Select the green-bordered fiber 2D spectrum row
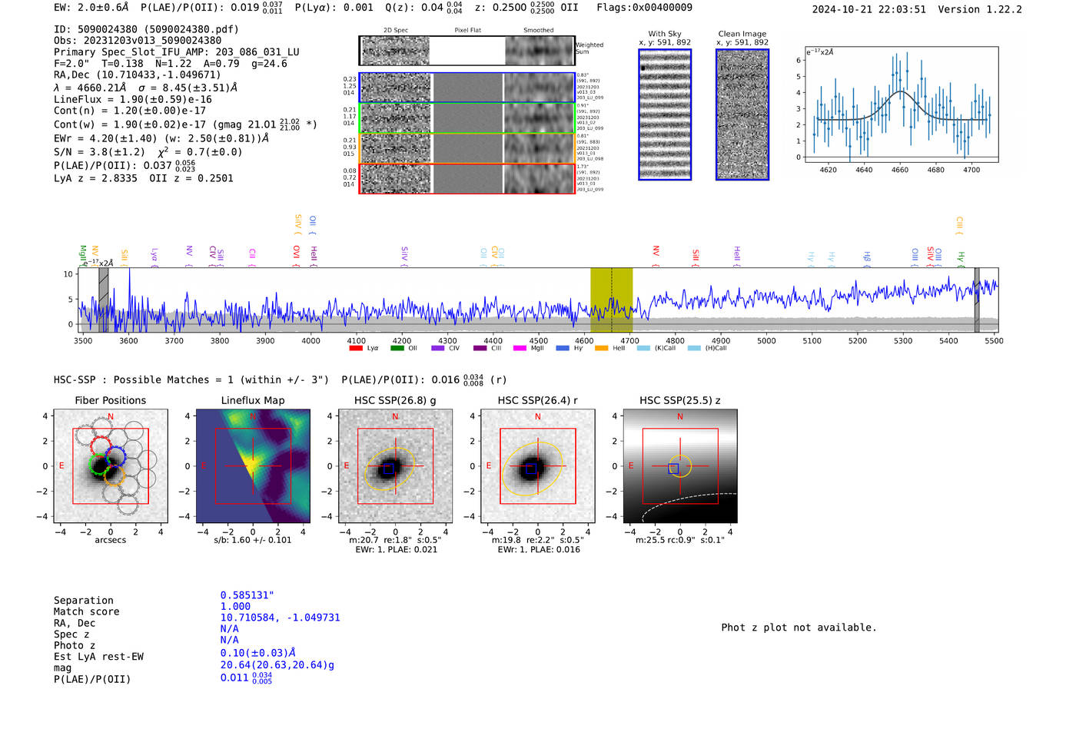Viewport: 1076px width, 732px height. (467, 118)
